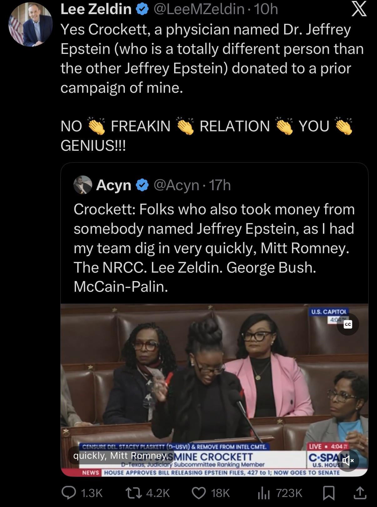
Task: Open the @Acyn handle link
Action: coord(176,185)
